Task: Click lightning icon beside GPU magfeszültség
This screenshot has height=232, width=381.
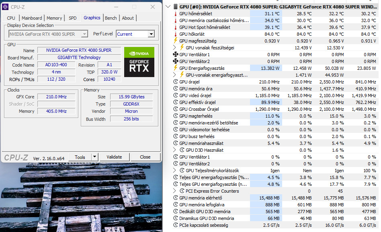Action: coord(176,41)
